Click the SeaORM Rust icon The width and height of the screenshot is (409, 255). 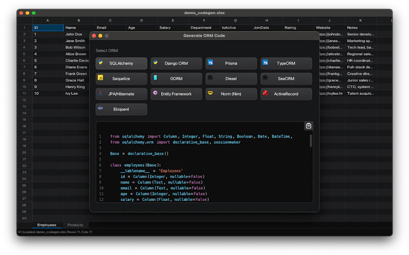click(265, 78)
